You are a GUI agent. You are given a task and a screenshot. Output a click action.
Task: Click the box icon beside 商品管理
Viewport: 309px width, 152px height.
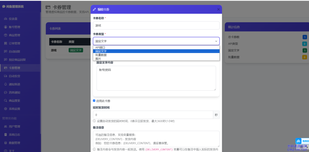click(x=5, y=35)
